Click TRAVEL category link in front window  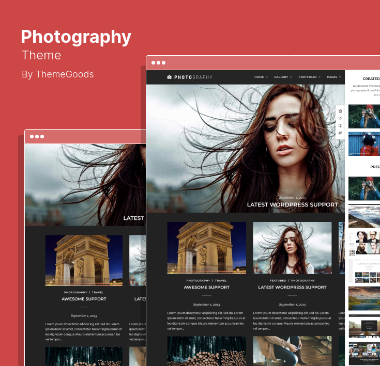coord(221,281)
